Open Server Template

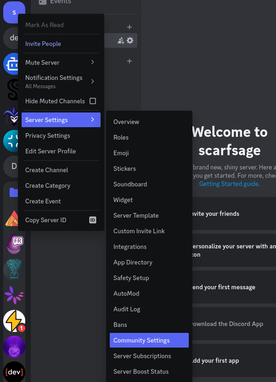(x=149, y=215)
